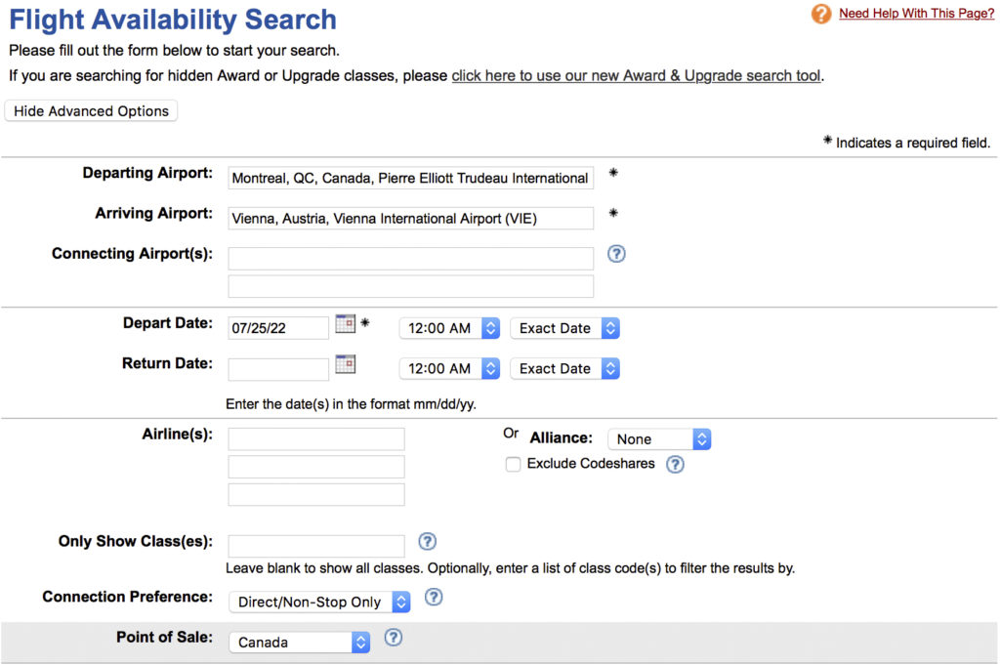Click help icon beside Only Show Class(es)
This screenshot has width=1000, height=665.
427,541
